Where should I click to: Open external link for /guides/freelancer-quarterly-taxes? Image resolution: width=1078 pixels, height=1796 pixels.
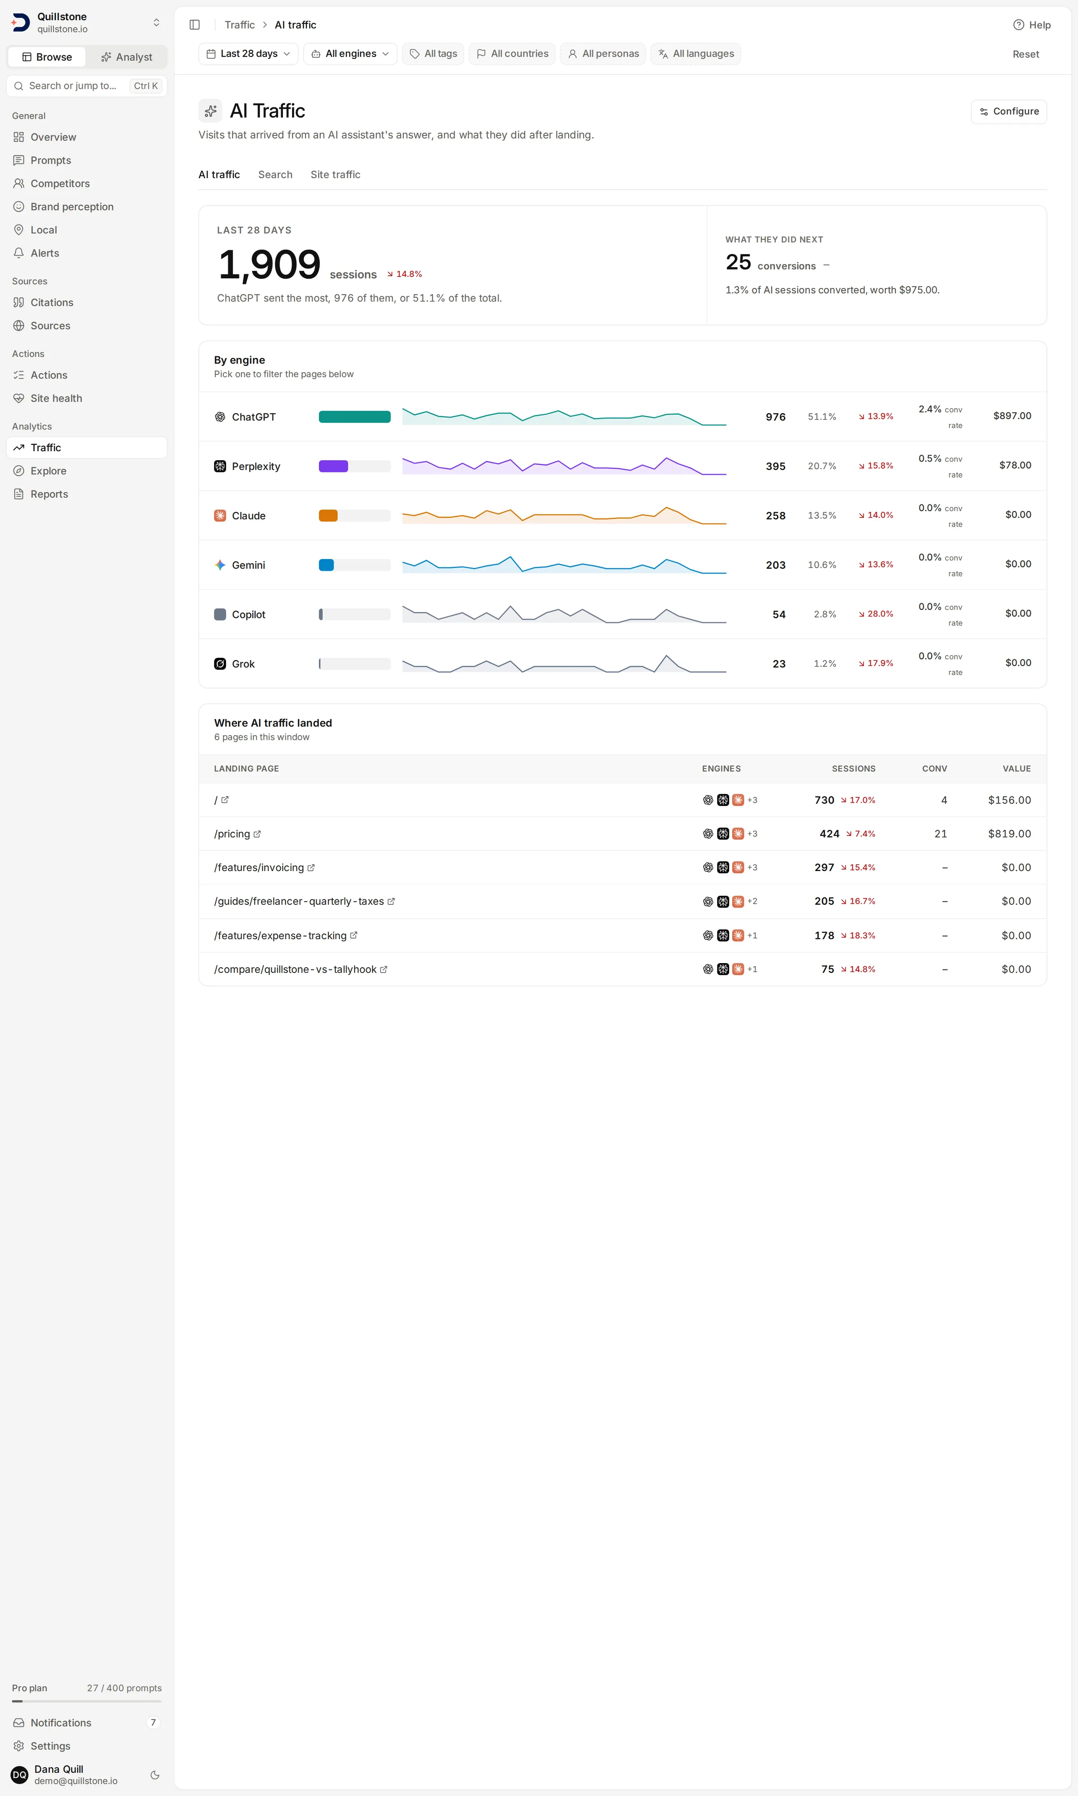coord(391,902)
